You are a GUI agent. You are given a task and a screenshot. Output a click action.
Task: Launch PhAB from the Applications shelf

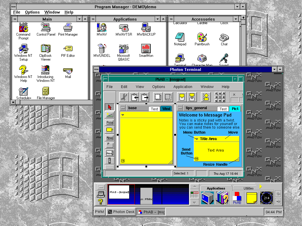click(237, 198)
